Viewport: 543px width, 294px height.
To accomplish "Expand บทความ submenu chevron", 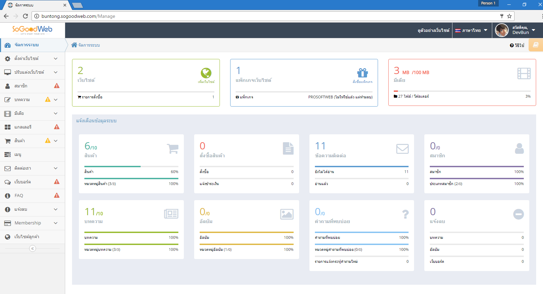I will [x=56, y=100].
